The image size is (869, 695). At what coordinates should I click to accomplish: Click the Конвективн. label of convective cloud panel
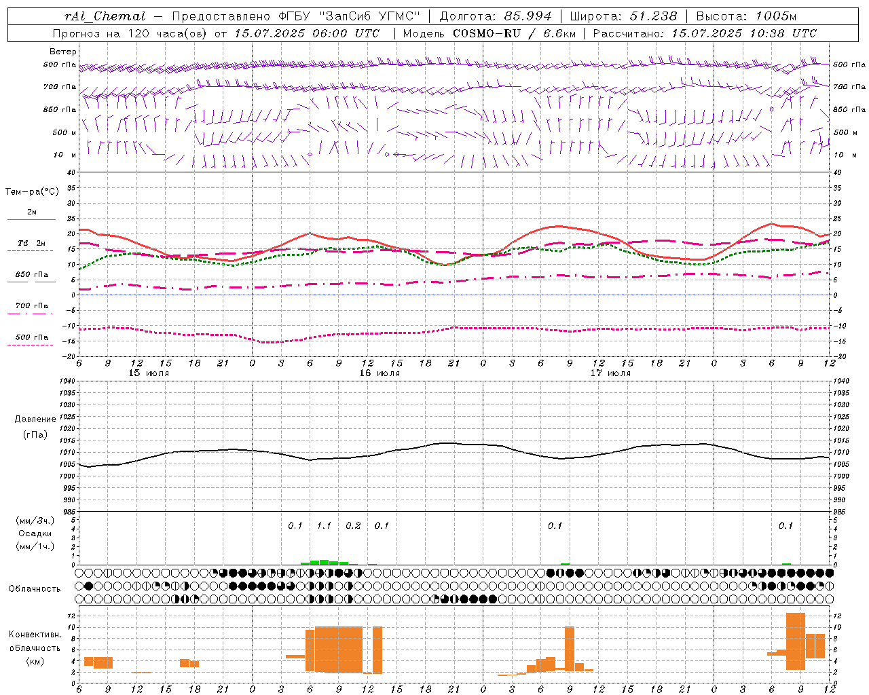point(35,635)
